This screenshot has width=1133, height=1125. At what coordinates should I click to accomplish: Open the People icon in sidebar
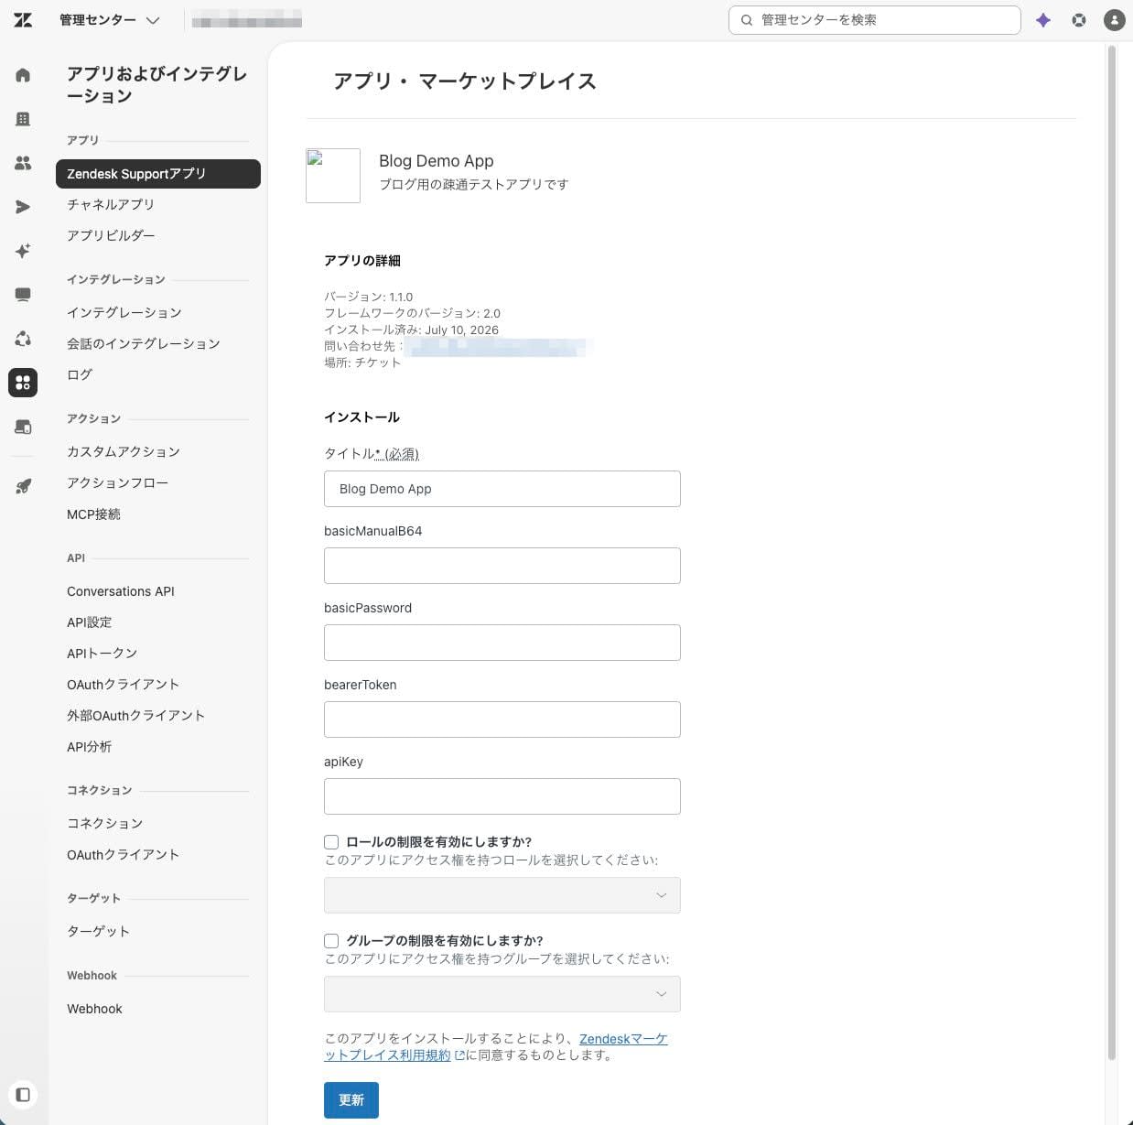[x=23, y=163]
